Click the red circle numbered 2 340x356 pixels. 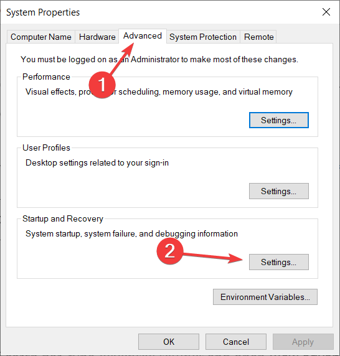pyautogui.click(x=169, y=251)
